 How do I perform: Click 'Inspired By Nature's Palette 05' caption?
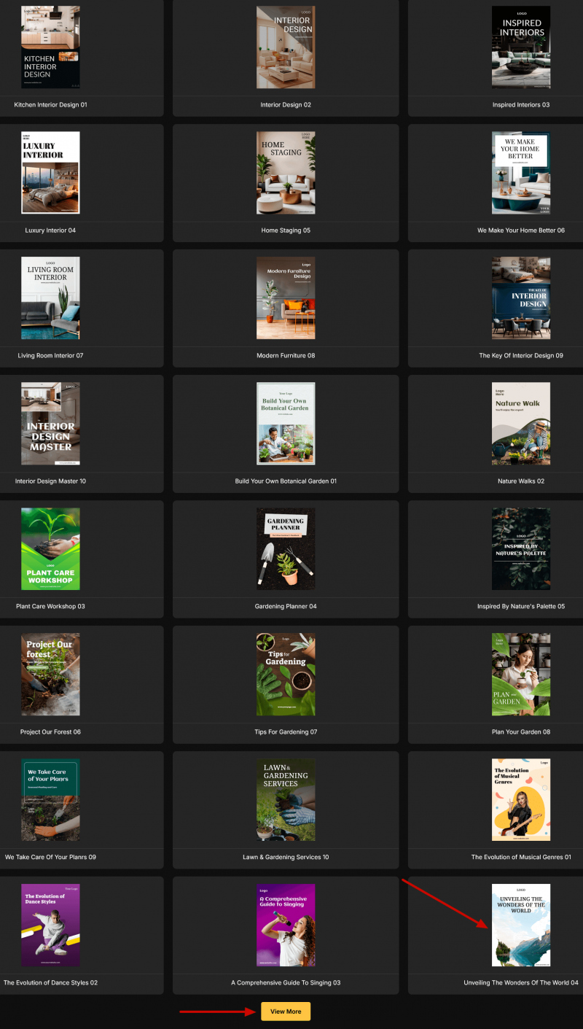(x=521, y=607)
